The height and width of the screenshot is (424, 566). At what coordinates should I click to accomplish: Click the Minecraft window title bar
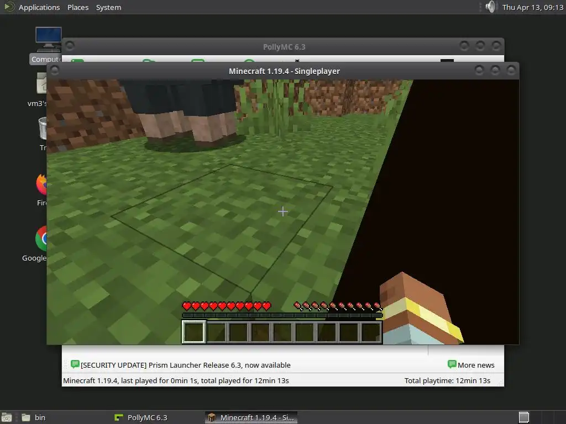[x=284, y=71]
